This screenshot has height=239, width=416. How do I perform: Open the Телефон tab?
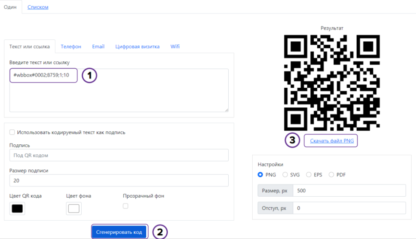point(71,46)
